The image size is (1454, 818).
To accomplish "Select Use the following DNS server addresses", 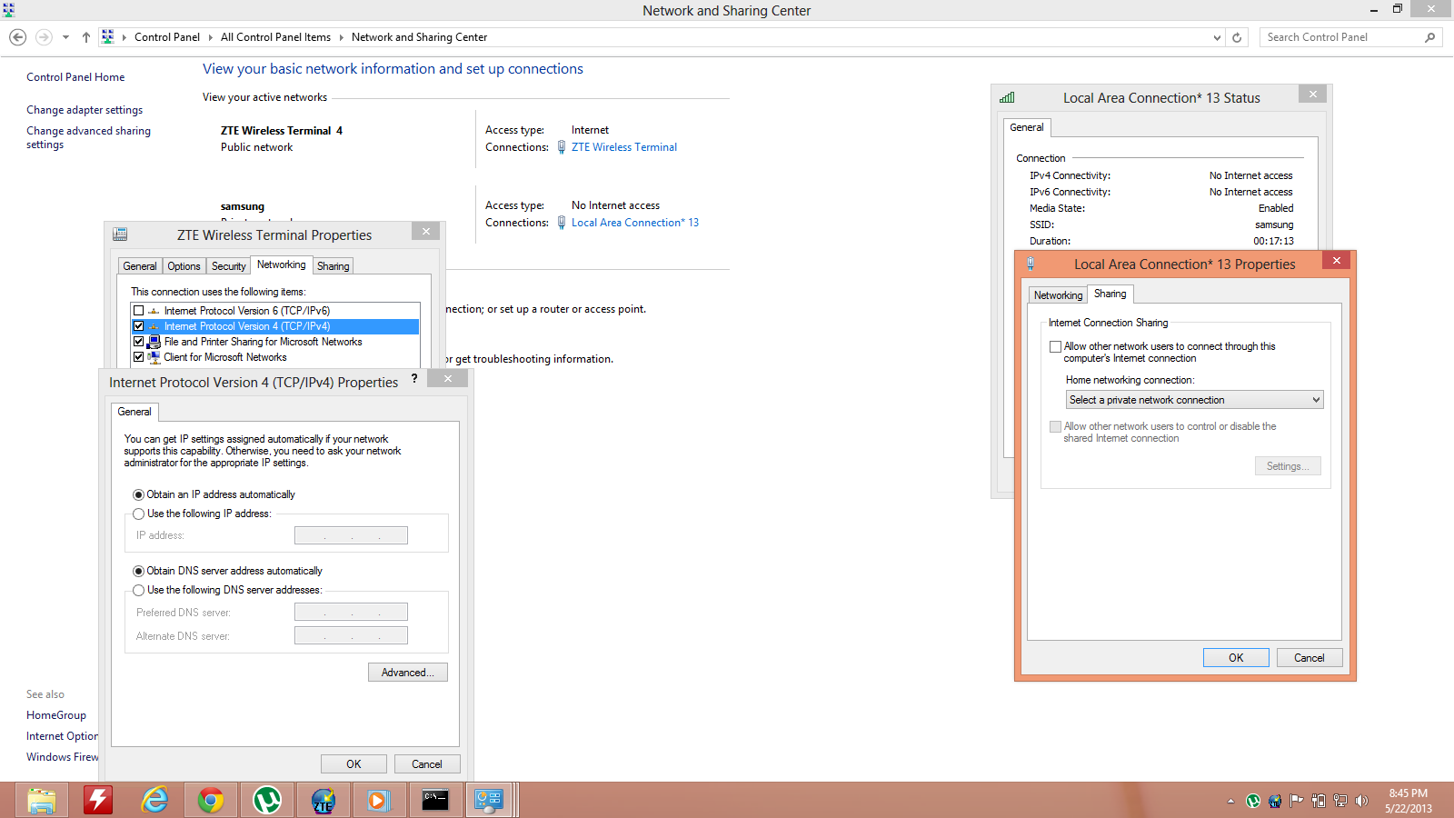I will tap(139, 590).
